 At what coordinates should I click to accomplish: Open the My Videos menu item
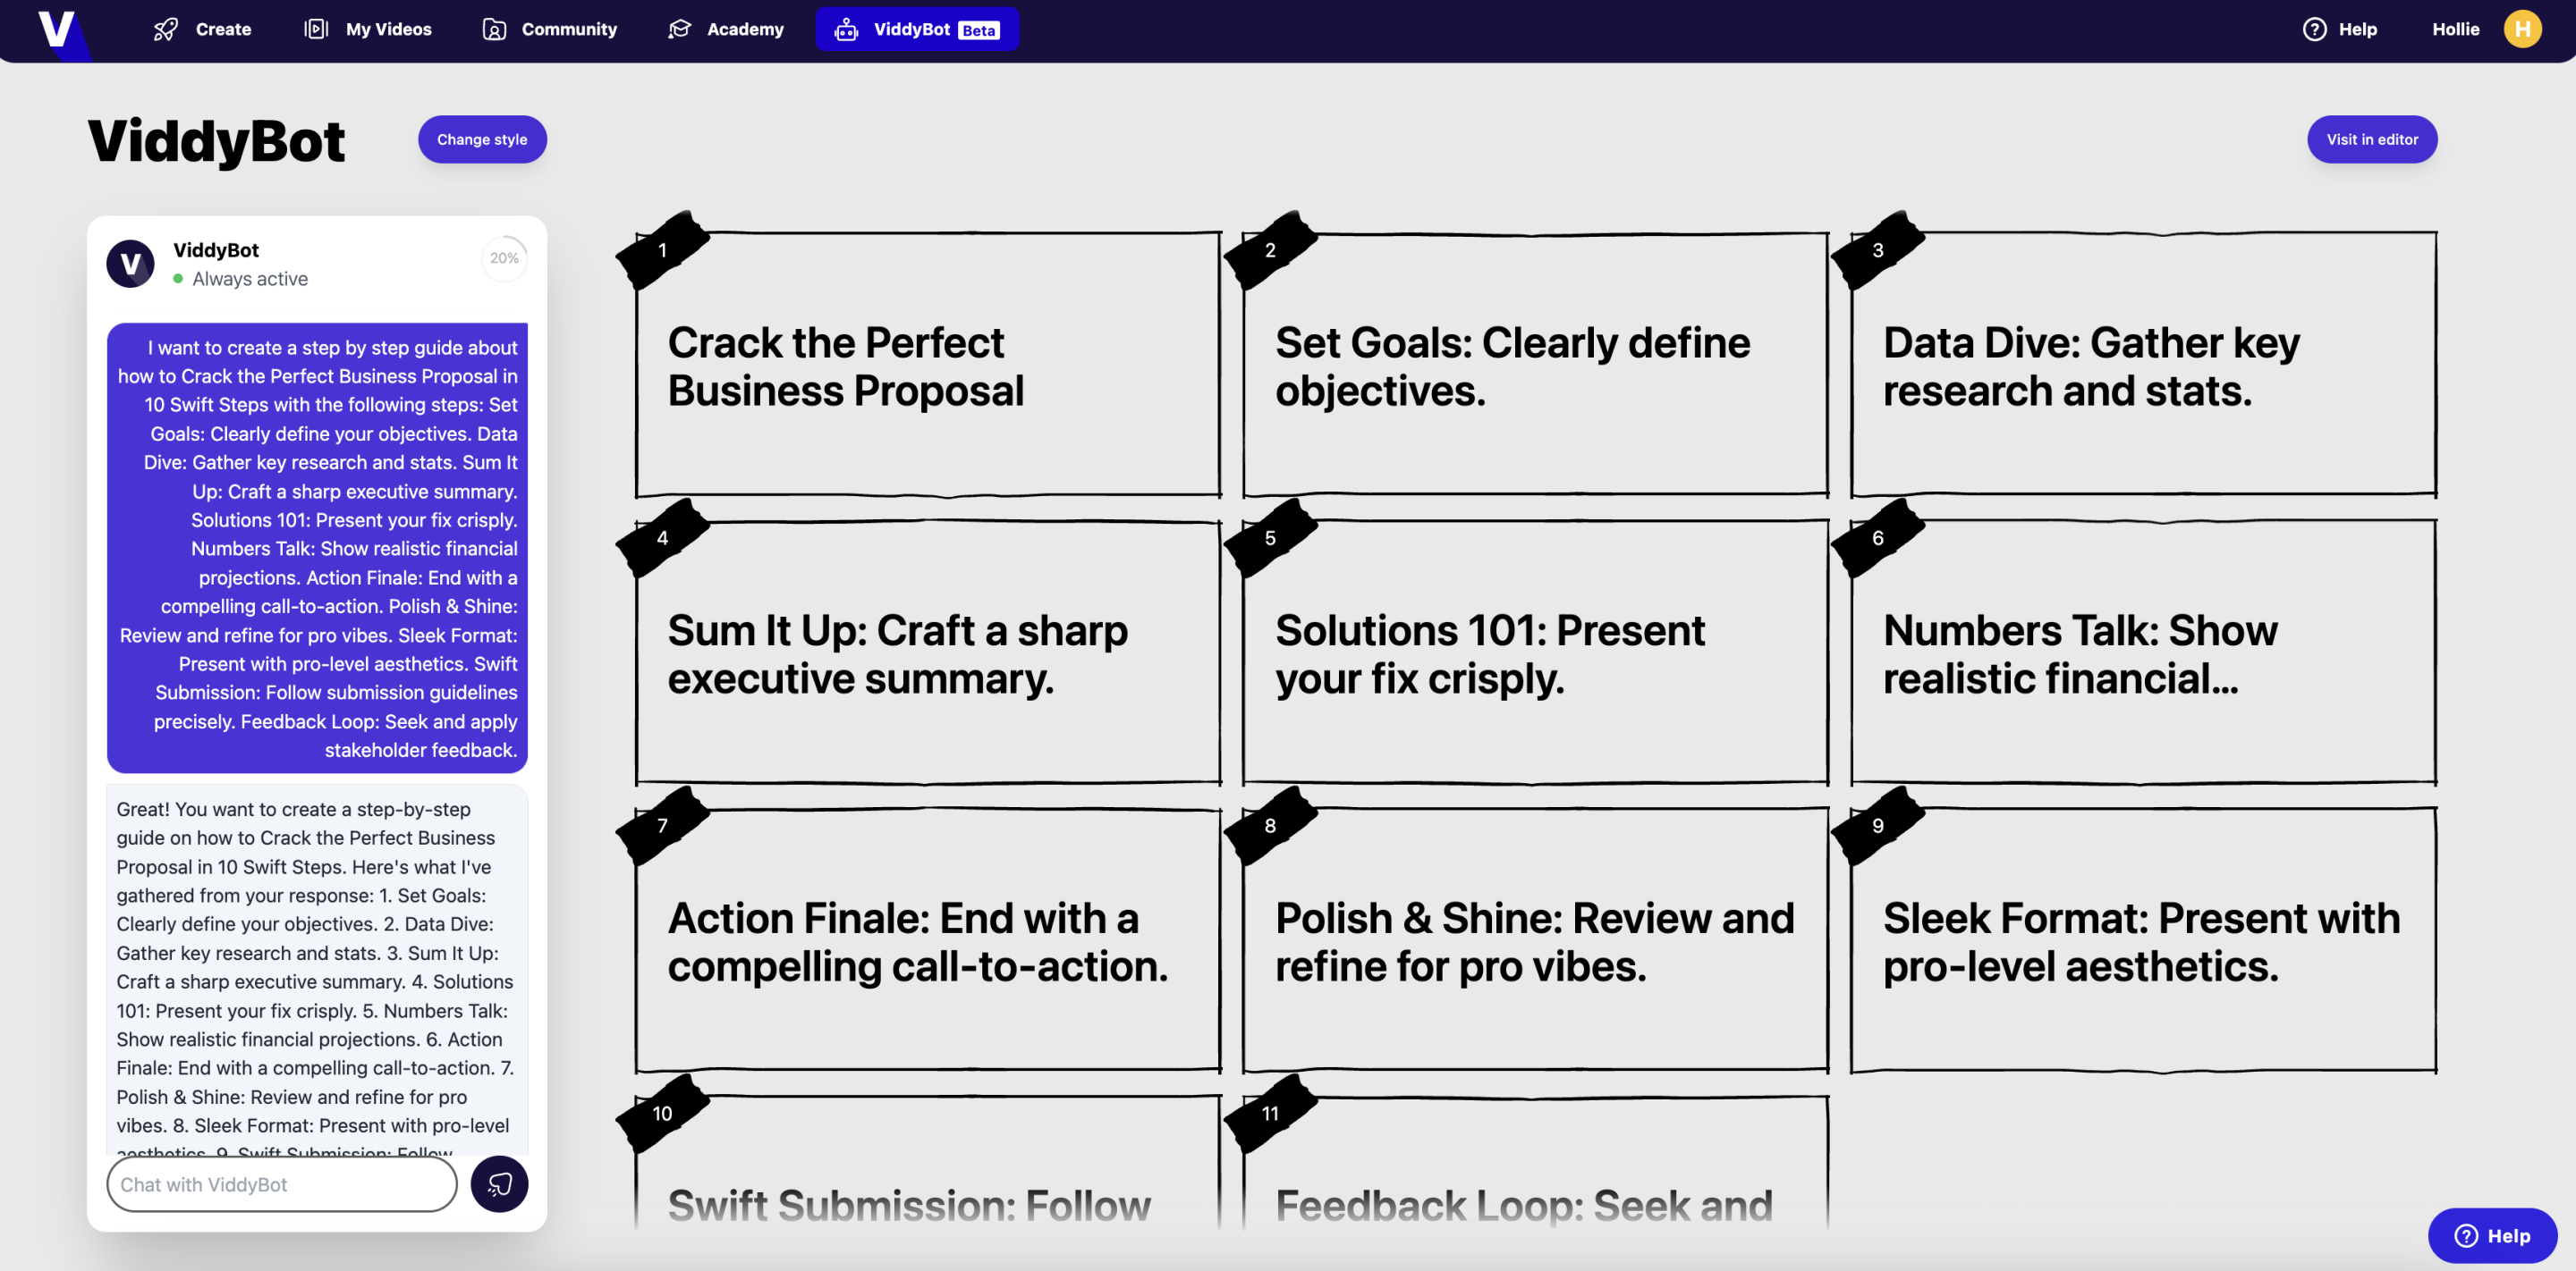(x=368, y=29)
